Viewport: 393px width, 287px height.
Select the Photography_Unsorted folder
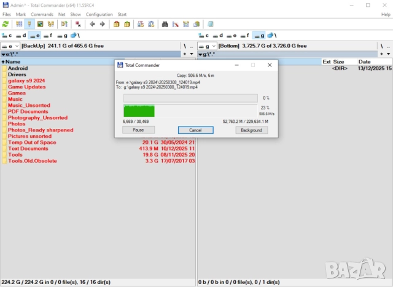[37, 117]
